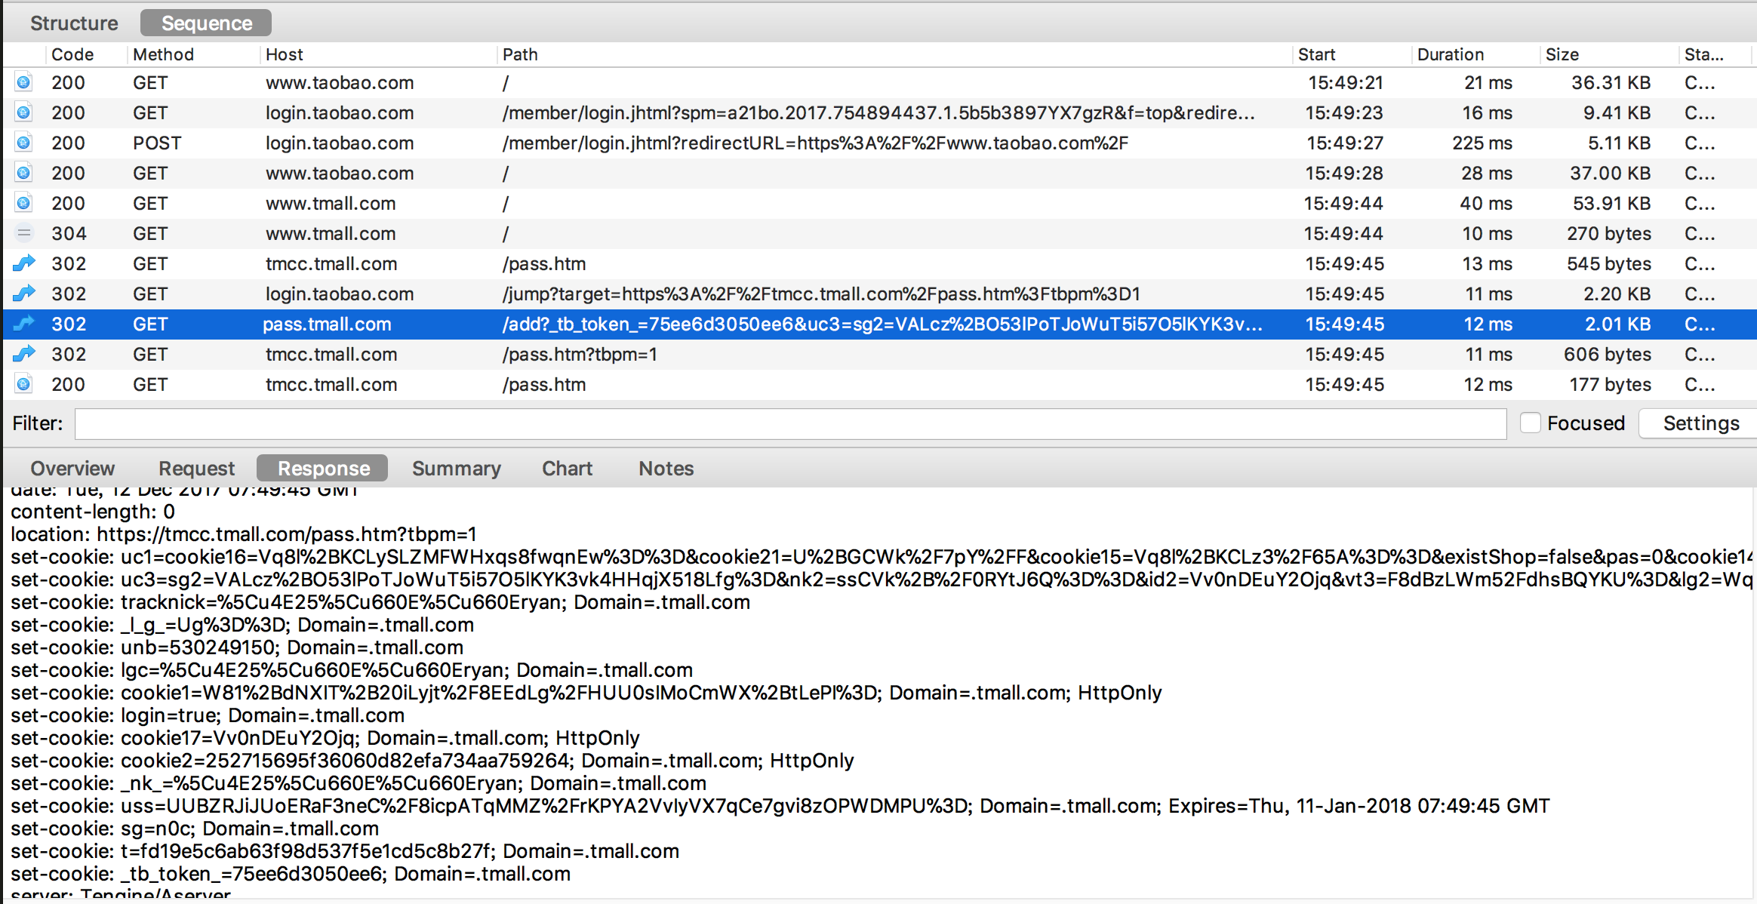1757x904 pixels.
Task: Sort the list by the Duration column header
Action: [x=1450, y=54]
